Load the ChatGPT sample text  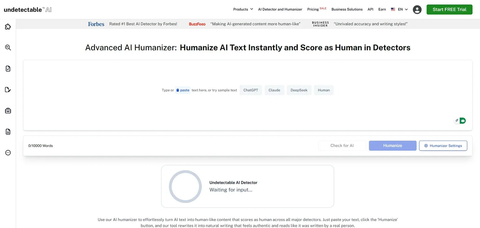click(250, 90)
